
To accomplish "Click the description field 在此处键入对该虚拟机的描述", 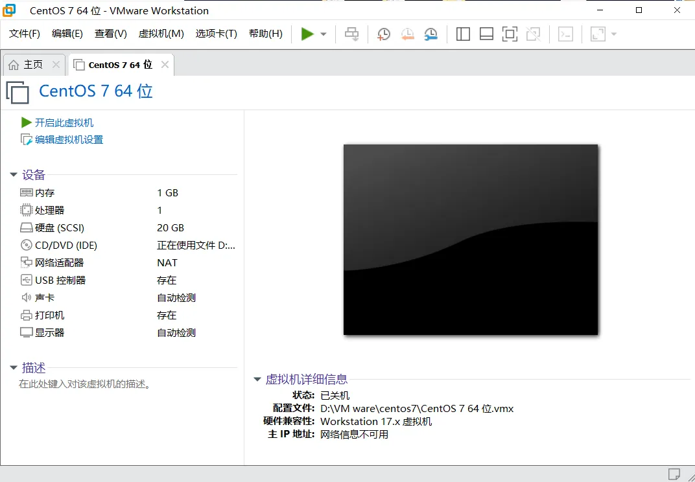I will (85, 384).
